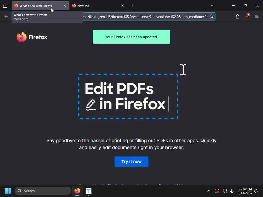263x197 pixels.
Task: Click the Try it now button
Action: click(x=131, y=162)
